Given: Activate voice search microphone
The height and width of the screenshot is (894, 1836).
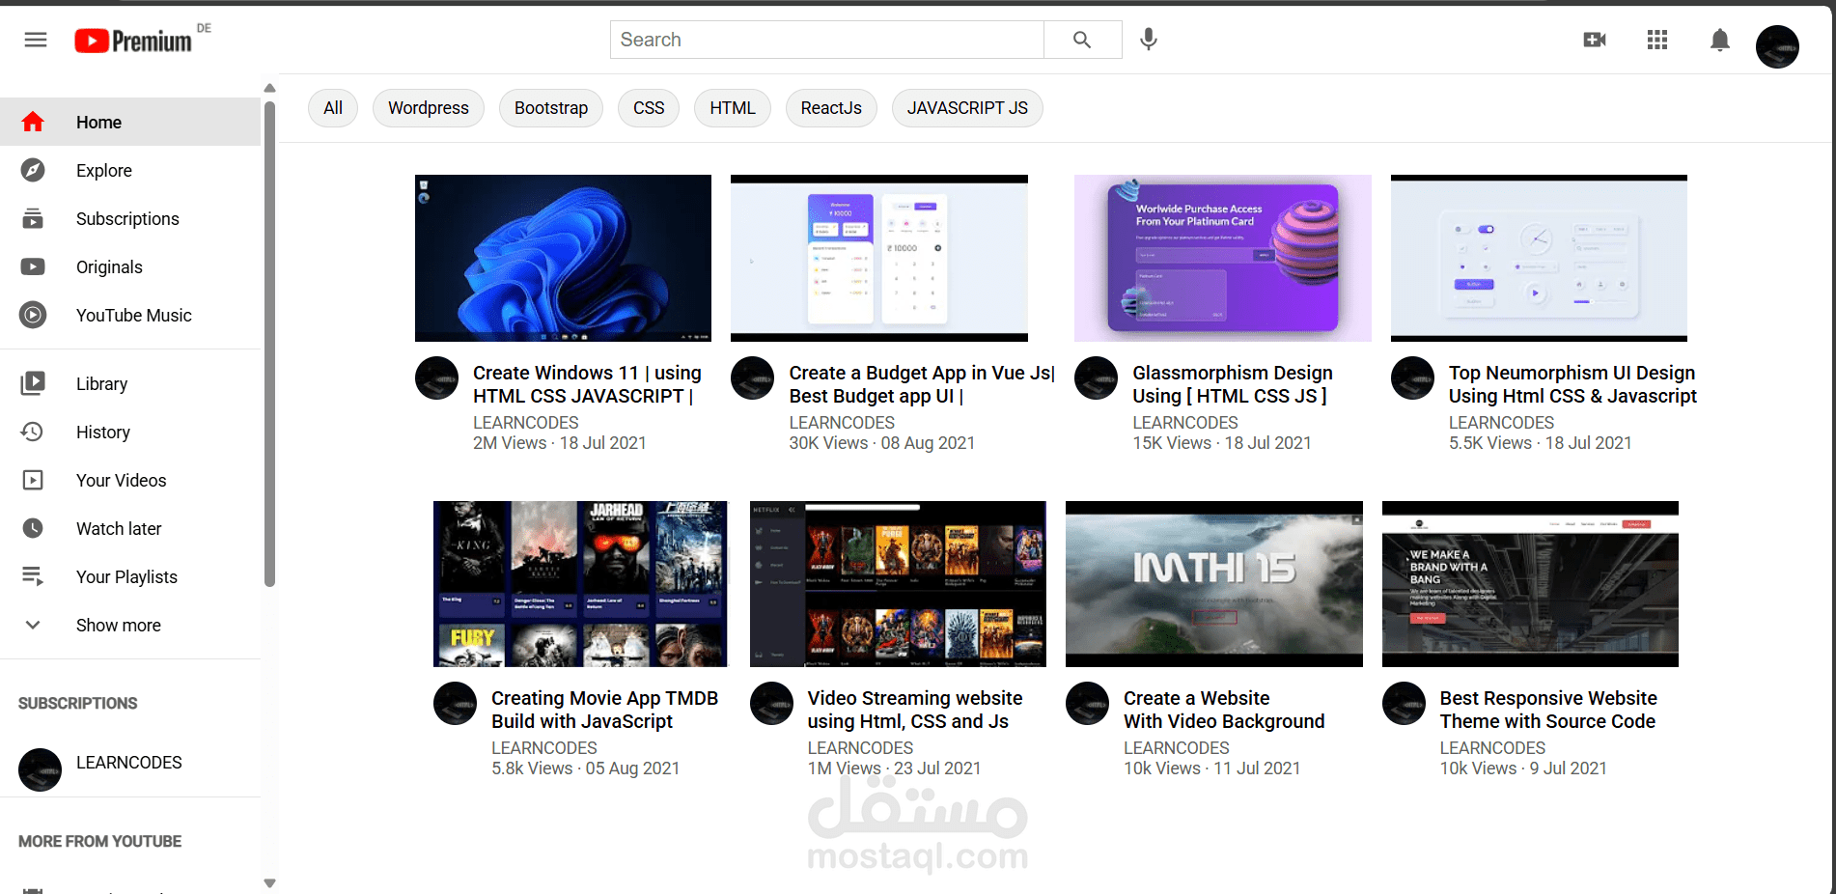Looking at the screenshot, I should click(1149, 40).
